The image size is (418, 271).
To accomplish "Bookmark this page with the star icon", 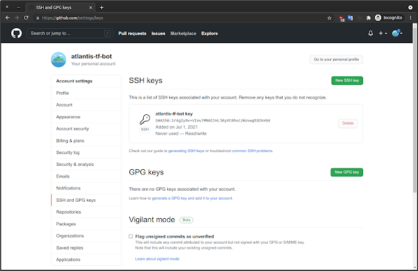I will pyautogui.click(x=329, y=18).
